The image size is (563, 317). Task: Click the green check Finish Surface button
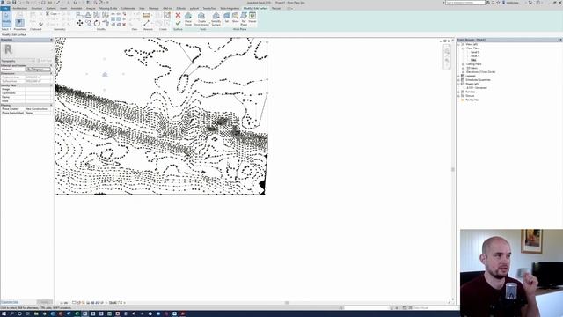tap(178, 24)
